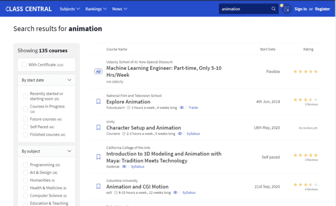Click eye preview icon for Animation and CGI Motion
The width and height of the screenshot is (336, 206).
point(175,192)
